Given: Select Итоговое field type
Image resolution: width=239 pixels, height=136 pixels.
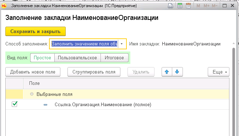Looking at the screenshot, I should click(114, 58).
